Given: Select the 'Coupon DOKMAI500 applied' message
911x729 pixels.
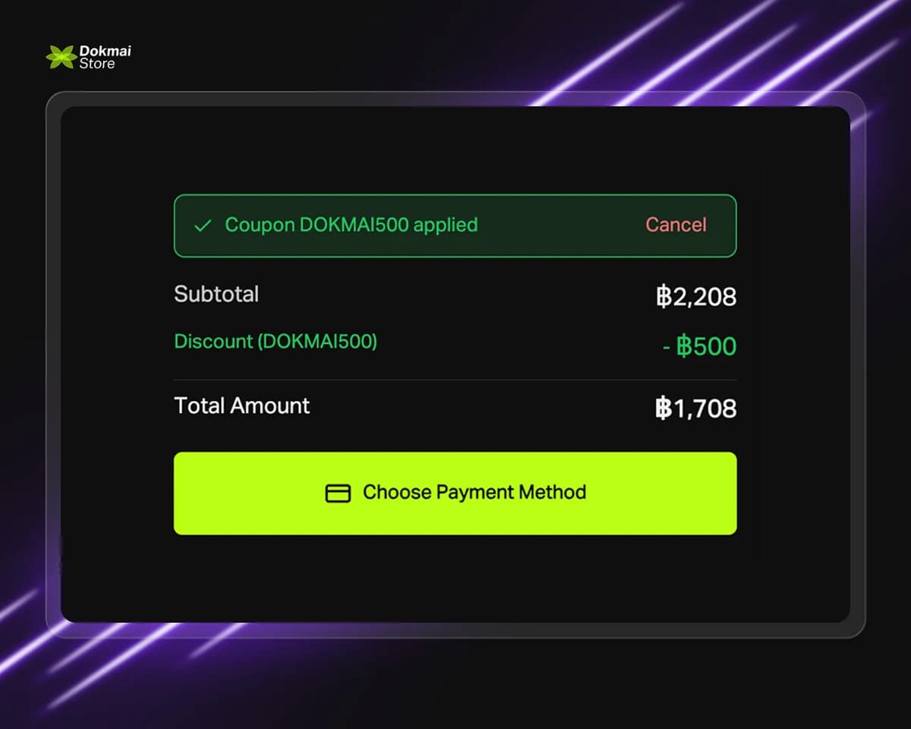Looking at the screenshot, I should (x=351, y=225).
